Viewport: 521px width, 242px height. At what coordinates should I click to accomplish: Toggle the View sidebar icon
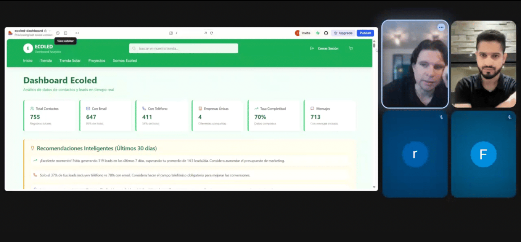pos(66,33)
